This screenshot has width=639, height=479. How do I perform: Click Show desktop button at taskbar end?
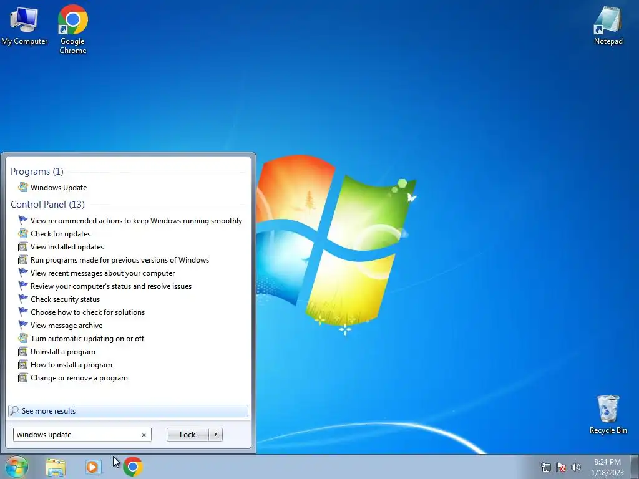tap(634, 467)
